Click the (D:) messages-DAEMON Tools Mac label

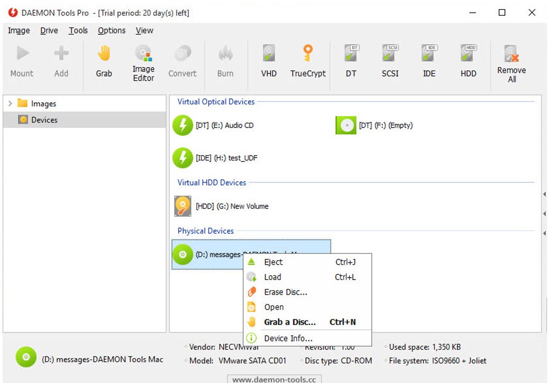tap(103, 359)
